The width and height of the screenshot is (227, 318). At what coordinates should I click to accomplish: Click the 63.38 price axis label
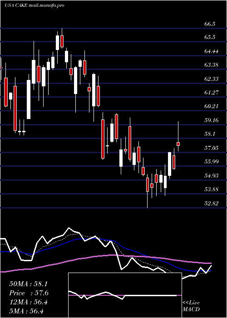pyautogui.click(x=212, y=65)
